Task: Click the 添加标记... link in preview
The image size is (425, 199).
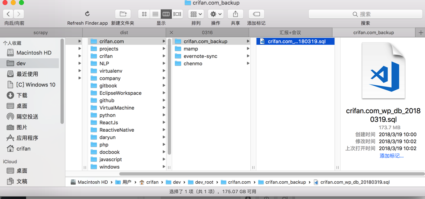Action: pos(391,156)
